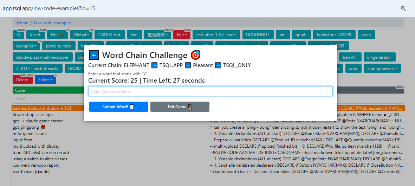Click the red Delete button
Screen dimensions: 415x186
tap(22, 79)
